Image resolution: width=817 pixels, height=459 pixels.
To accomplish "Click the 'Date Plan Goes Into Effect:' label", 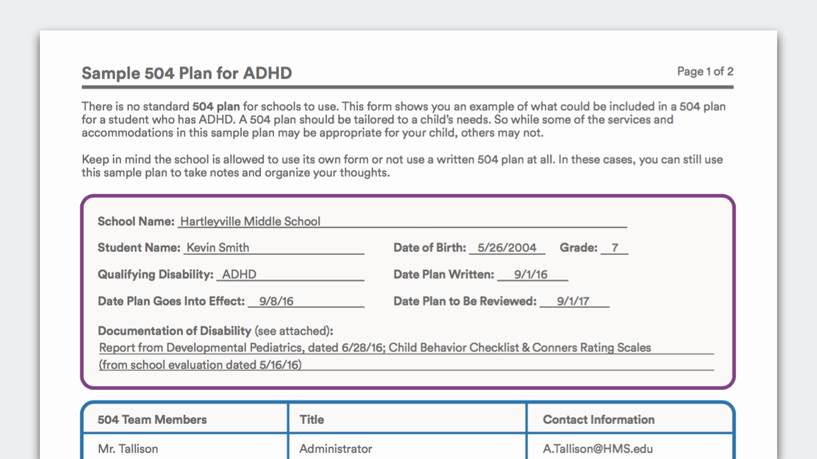I will click(171, 301).
